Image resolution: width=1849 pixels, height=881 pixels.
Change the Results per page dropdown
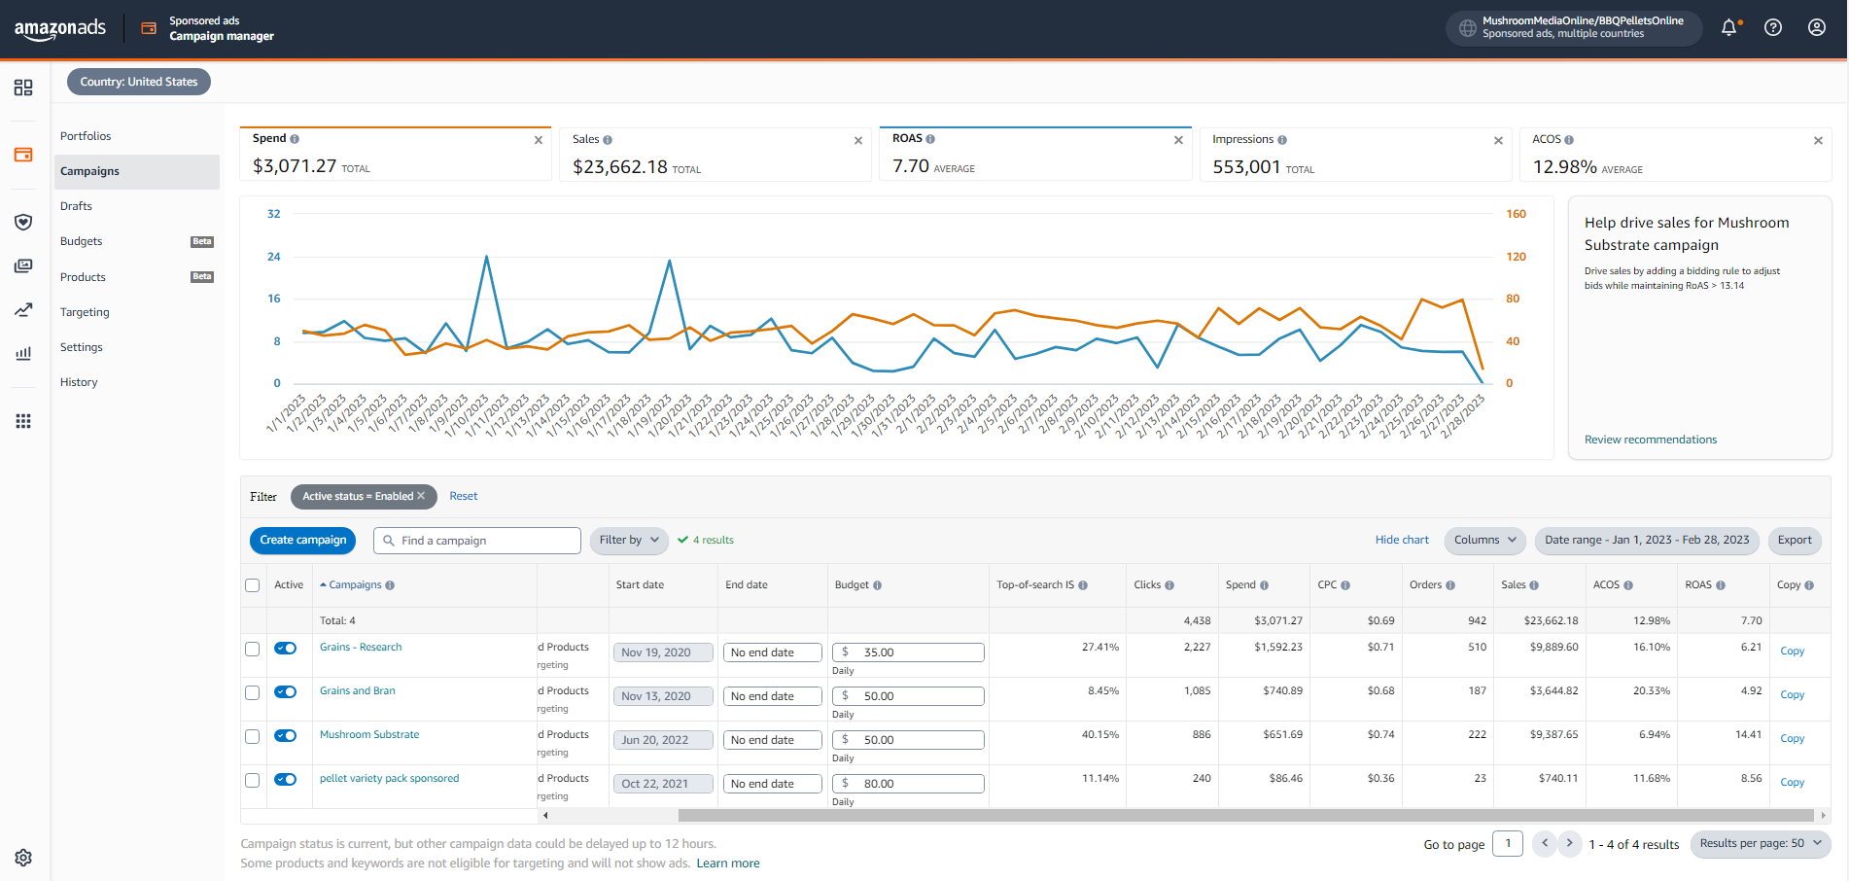pos(1761,843)
